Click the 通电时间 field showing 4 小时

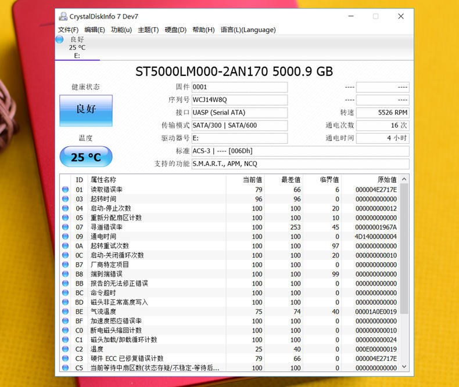coord(383,138)
